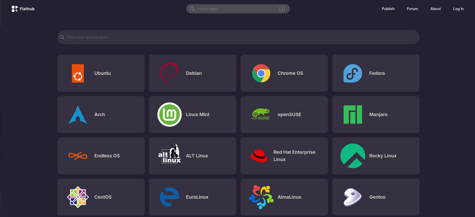This screenshot has width=475, height=217.
Task: Click the CentOS logo icon
Action: [78, 197]
